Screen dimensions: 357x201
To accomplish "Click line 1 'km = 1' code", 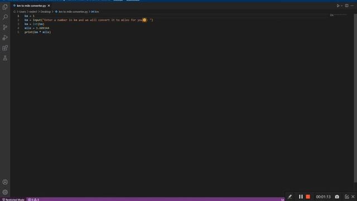I will point(30,16).
